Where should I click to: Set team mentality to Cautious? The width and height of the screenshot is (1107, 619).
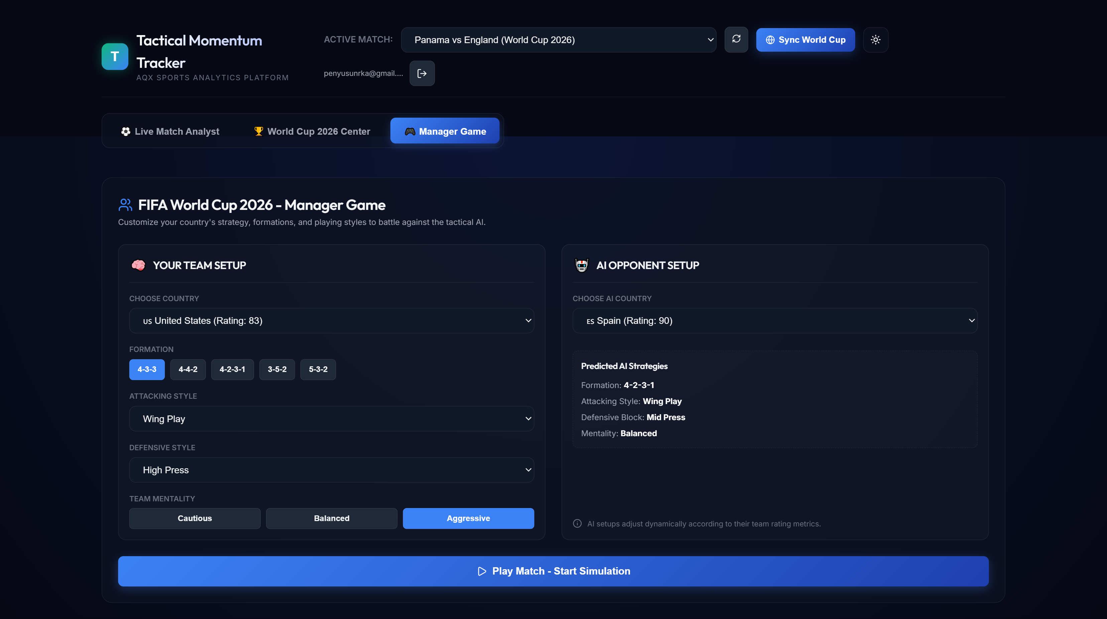pos(195,518)
